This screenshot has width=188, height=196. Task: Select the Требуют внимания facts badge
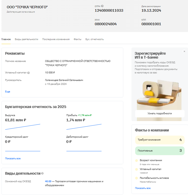(x=160, y=140)
